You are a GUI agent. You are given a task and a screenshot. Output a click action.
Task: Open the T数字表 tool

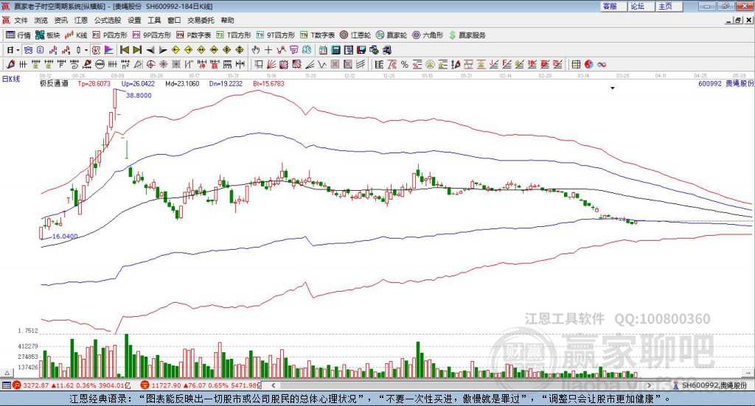coord(317,35)
